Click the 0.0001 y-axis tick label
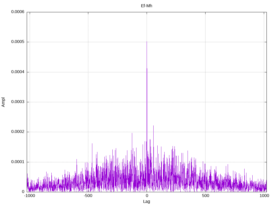The height and width of the screenshot is (205, 274). [18, 162]
